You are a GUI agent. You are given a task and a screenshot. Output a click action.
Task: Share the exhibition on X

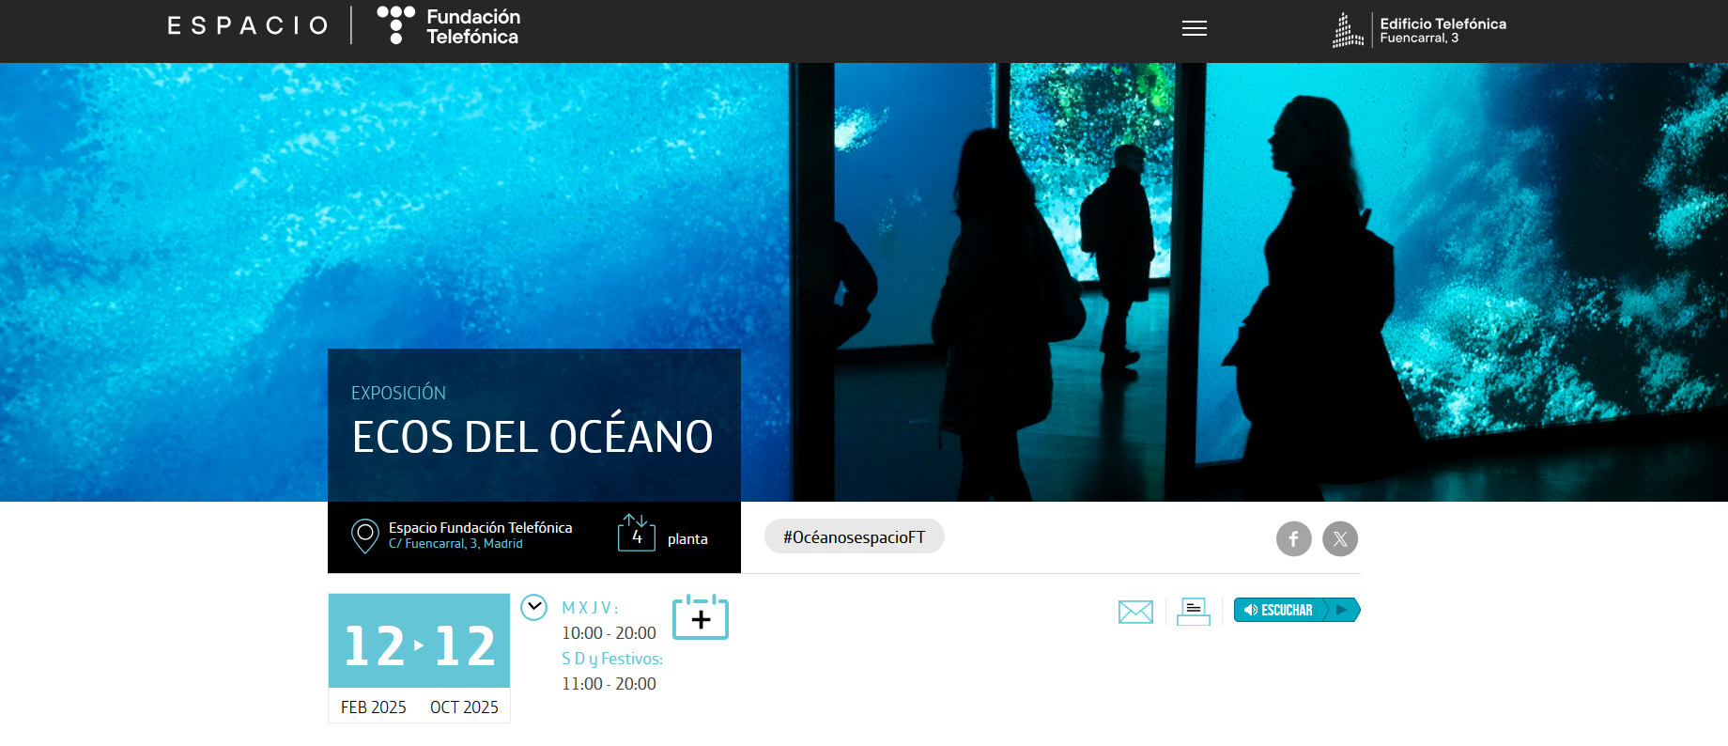(1340, 538)
